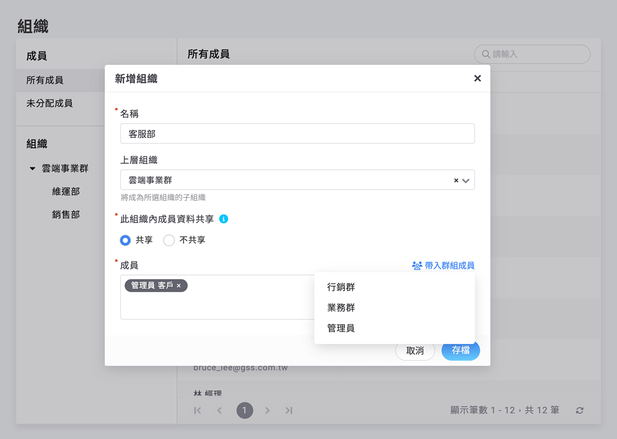This screenshot has width=617, height=439.
Task: Go to the first page arrow
Action: coord(198,410)
